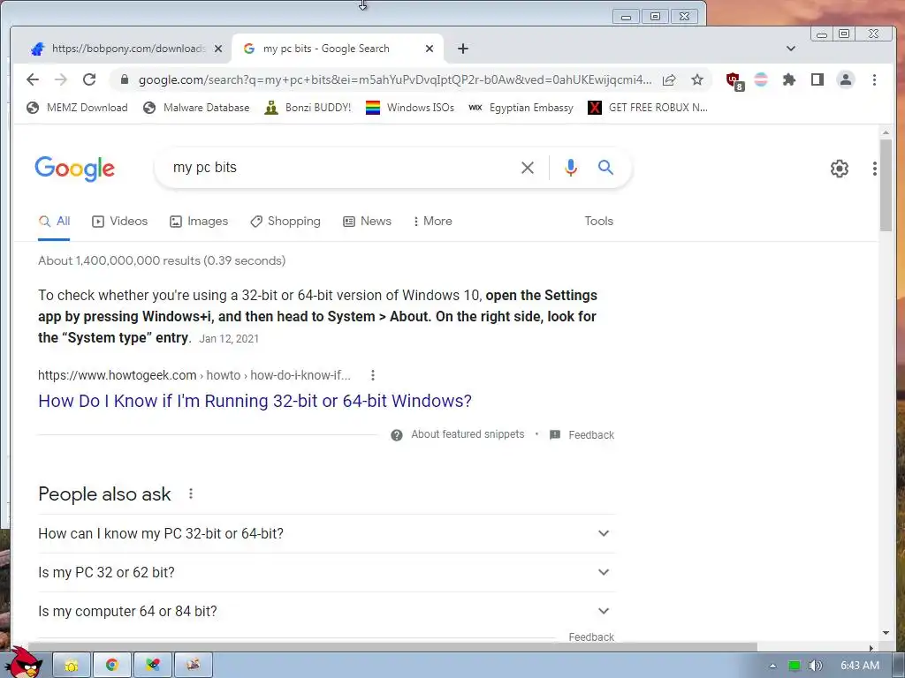Screen dimensions: 905x678
Task: Open the Chrome taskbar button
Action: pos(112,666)
